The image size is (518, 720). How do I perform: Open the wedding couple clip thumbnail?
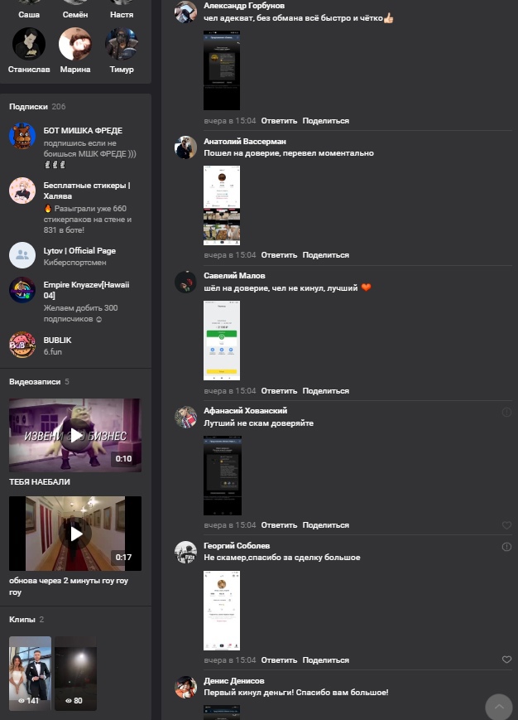31,673
